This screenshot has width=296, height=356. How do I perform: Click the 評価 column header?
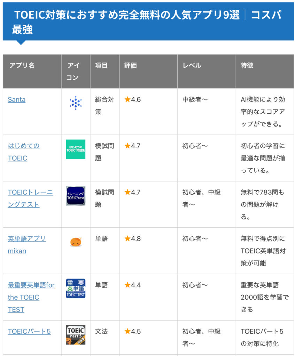pos(131,65)
